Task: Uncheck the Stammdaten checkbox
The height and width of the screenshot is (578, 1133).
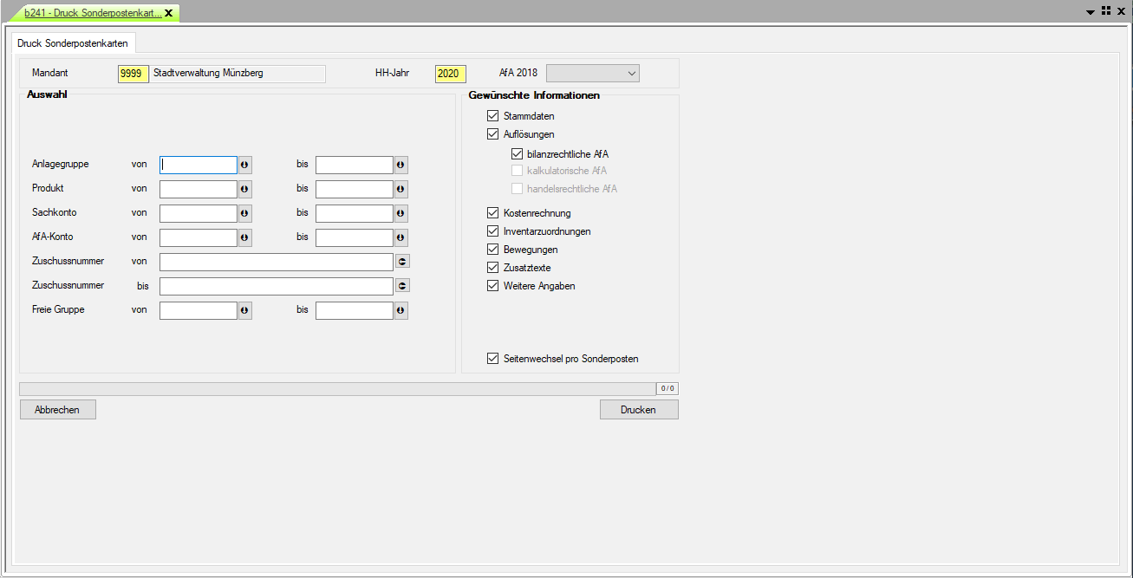Action: click(x=493, y=116)
